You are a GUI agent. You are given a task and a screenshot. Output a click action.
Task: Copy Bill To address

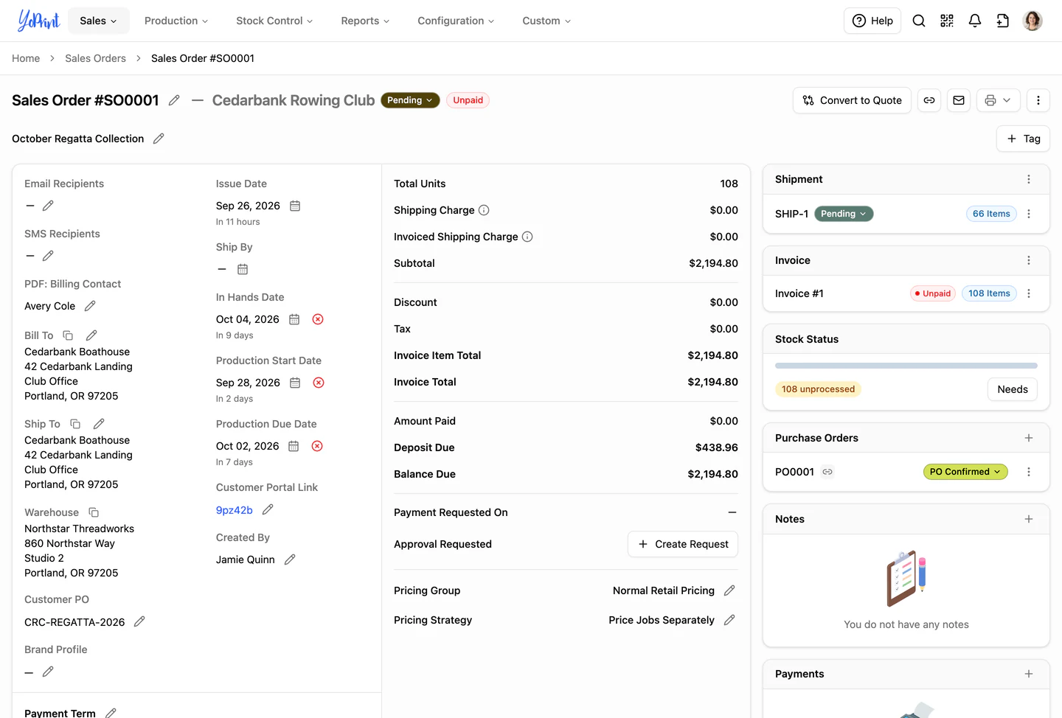(x=68, y=335)
